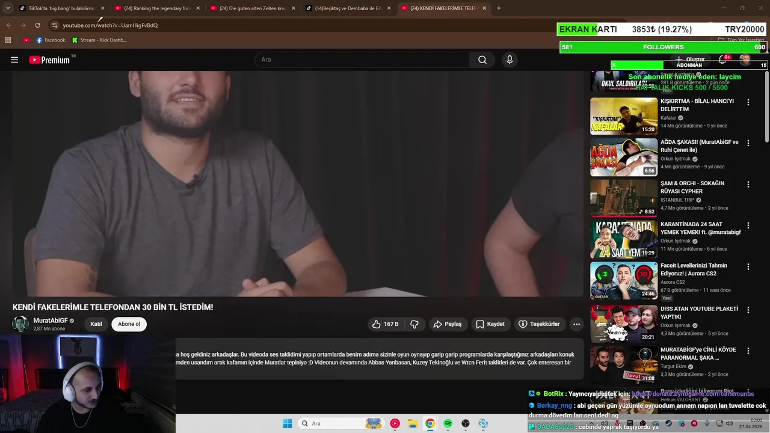This screenshot has width=770, height=433.
Task: Click Katıl join button
Action: click(x=96, y=324)
